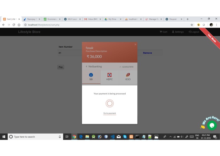Open Task View on the taskbar

[67, 137]
